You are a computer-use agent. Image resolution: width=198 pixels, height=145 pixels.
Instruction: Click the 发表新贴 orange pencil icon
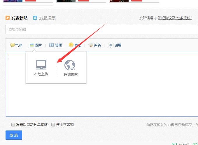coord(8,18)
